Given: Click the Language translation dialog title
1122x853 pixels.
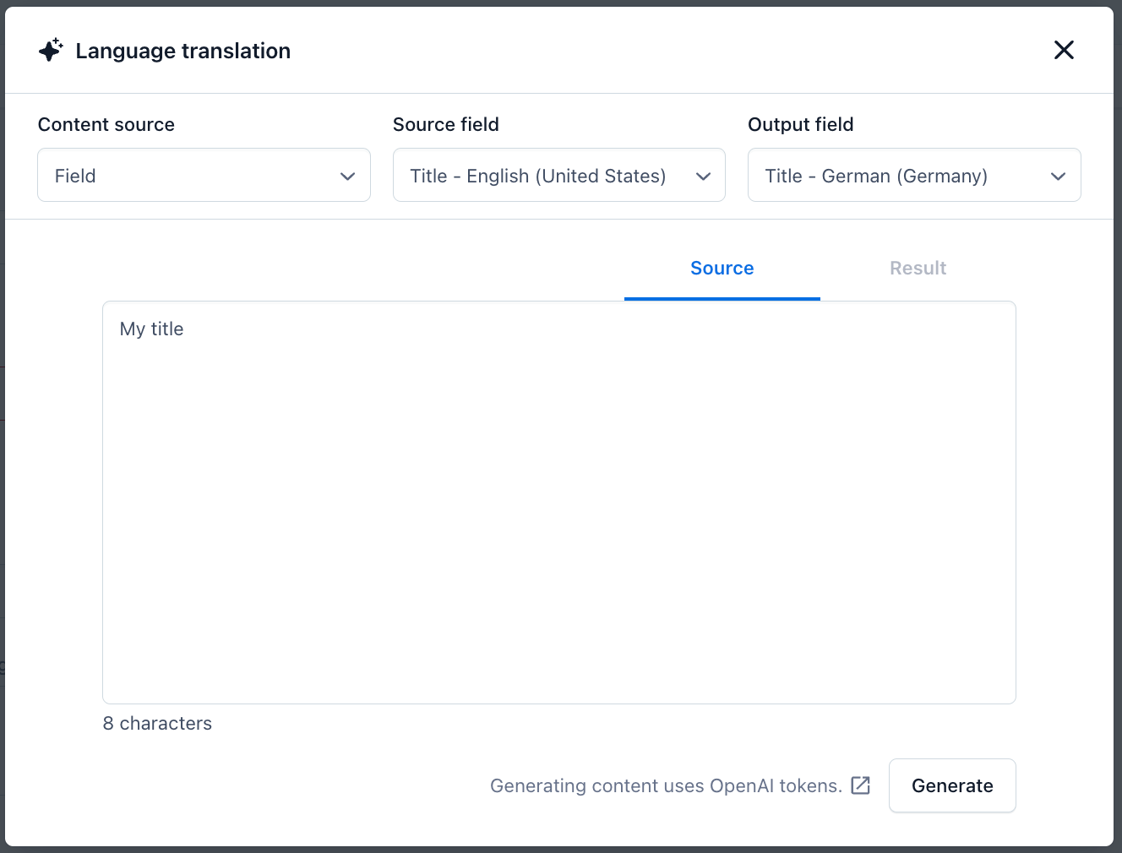Looking at the screenshot, I should [182, 51].
